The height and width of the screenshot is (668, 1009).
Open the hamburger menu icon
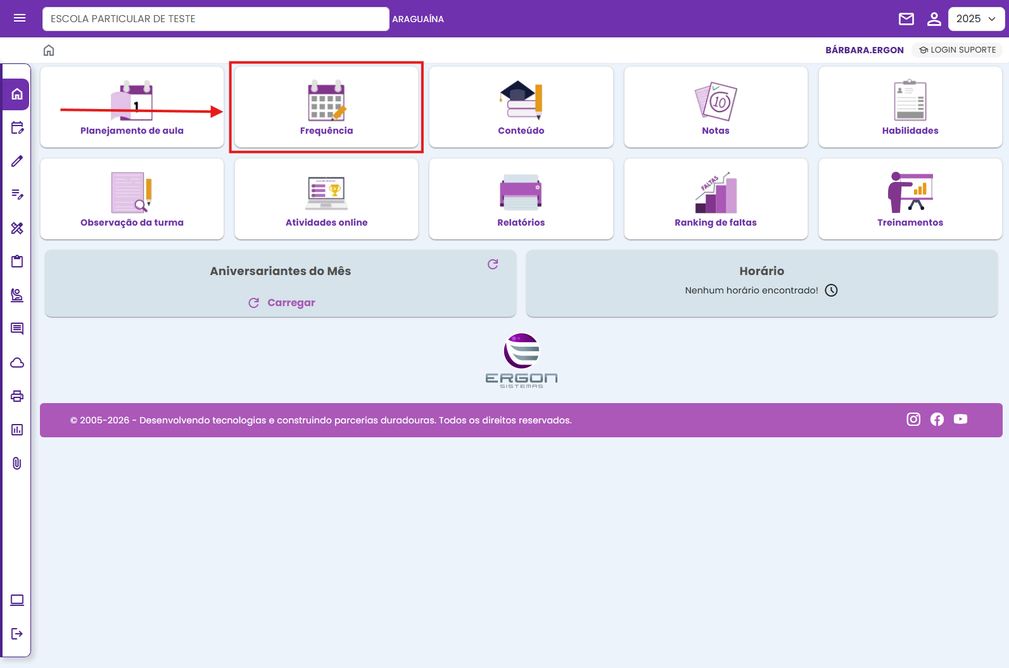(x=20, y=18)
